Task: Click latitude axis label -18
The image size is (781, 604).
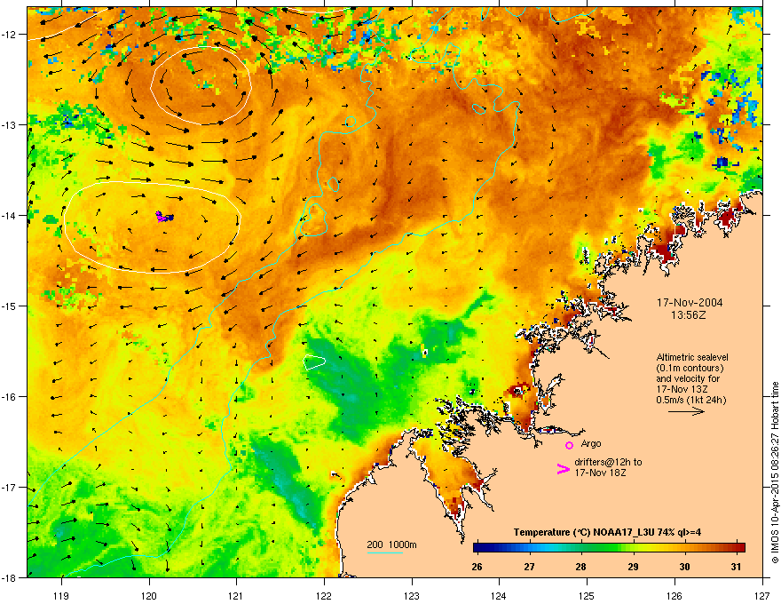Action: click(9, 577)
